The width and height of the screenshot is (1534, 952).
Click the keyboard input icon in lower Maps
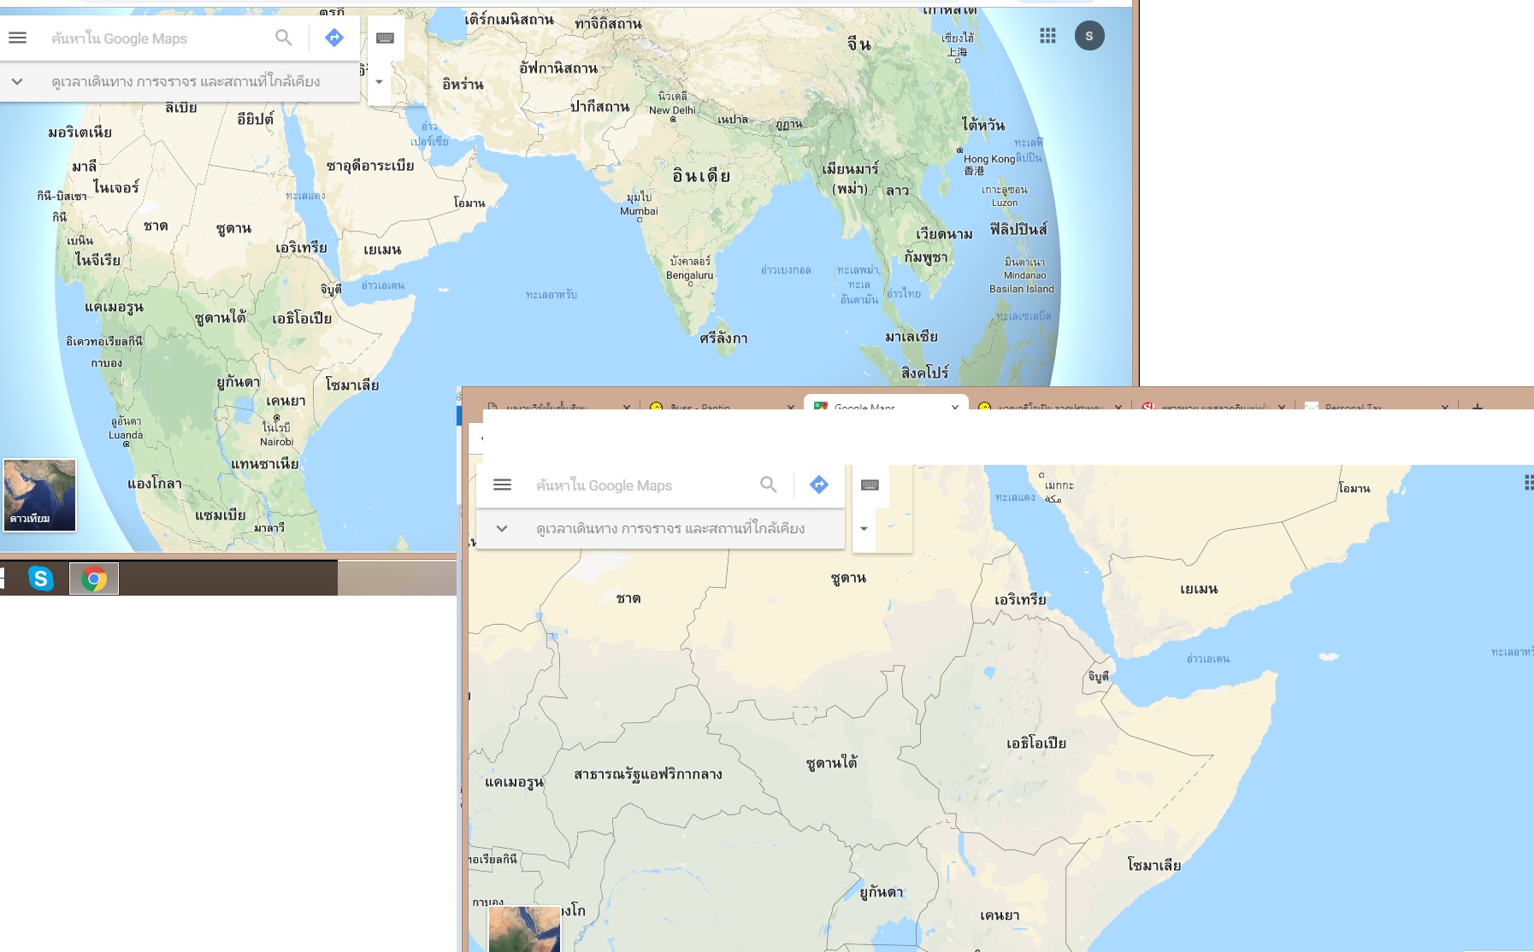pos(870,485)
